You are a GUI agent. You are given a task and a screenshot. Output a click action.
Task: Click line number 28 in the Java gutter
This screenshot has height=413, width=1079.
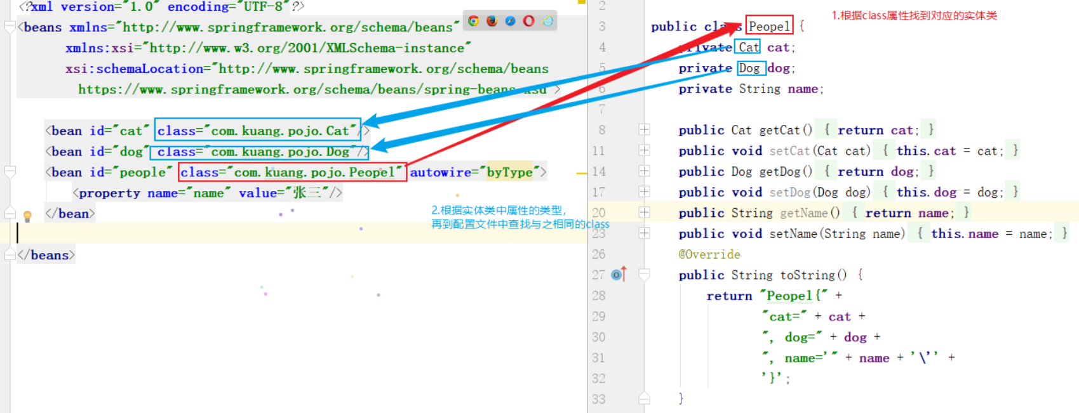click(598, 296)
